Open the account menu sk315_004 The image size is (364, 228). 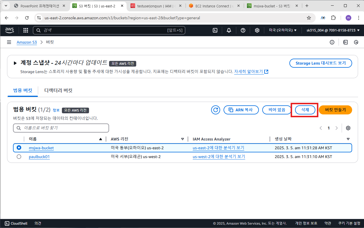pos(333,30)
